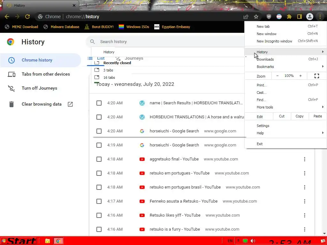Open Settings from the menu

[x=286, y=126]
